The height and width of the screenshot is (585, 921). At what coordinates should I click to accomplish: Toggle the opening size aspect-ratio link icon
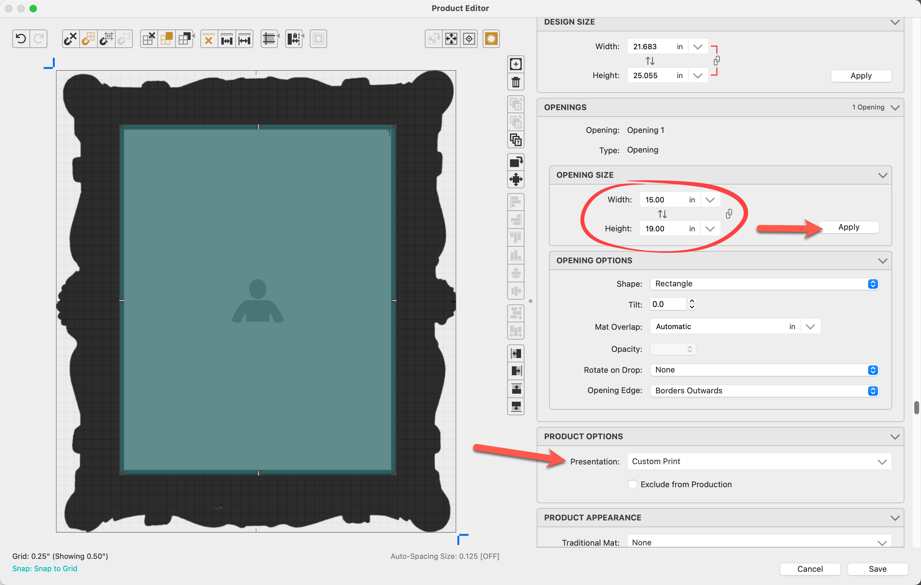coord(729,214)
